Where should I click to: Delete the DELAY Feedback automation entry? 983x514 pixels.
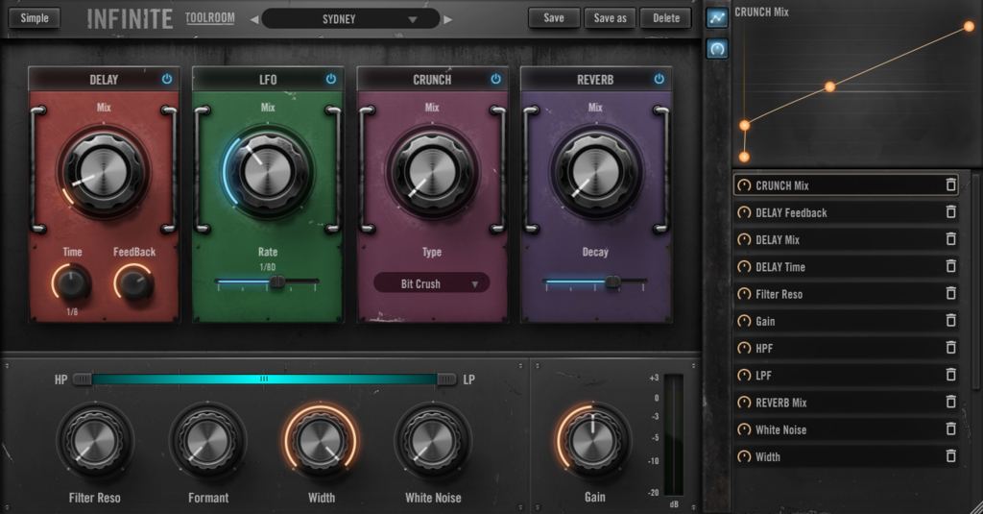tap(951, 212)
